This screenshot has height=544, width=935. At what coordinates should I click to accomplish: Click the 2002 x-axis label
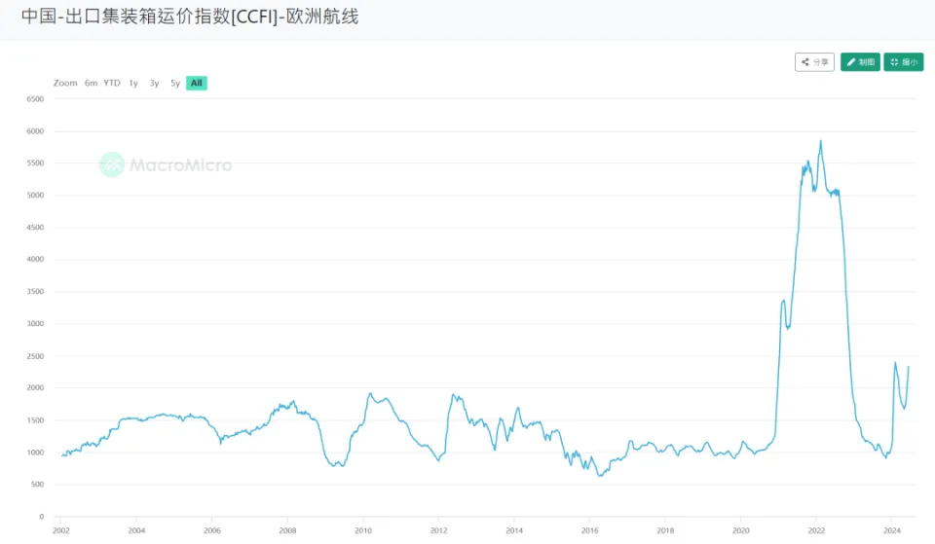click(x=60, y=531)
